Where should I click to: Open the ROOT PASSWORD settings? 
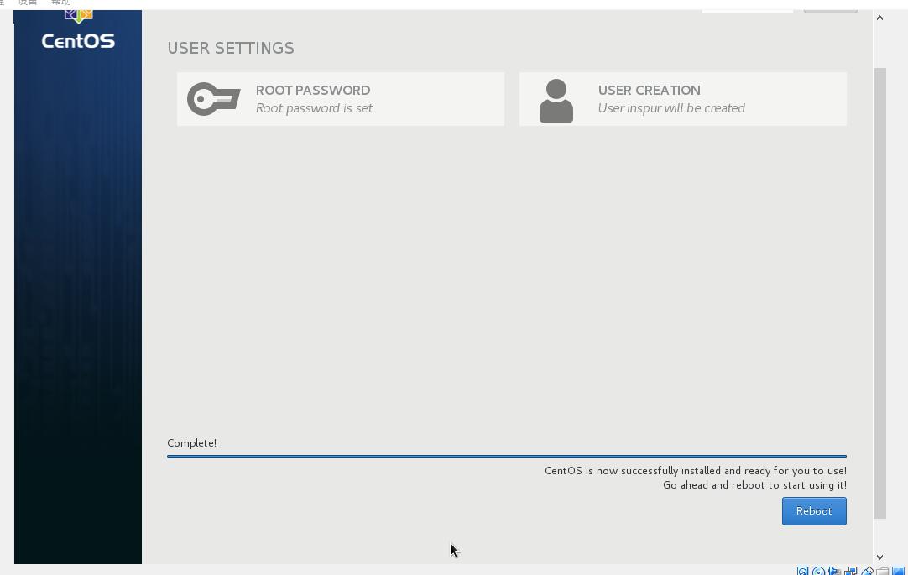tap(341, 99)
